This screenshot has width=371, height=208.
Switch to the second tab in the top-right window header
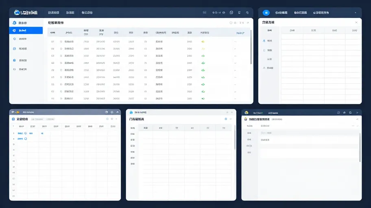coord(301,13)
